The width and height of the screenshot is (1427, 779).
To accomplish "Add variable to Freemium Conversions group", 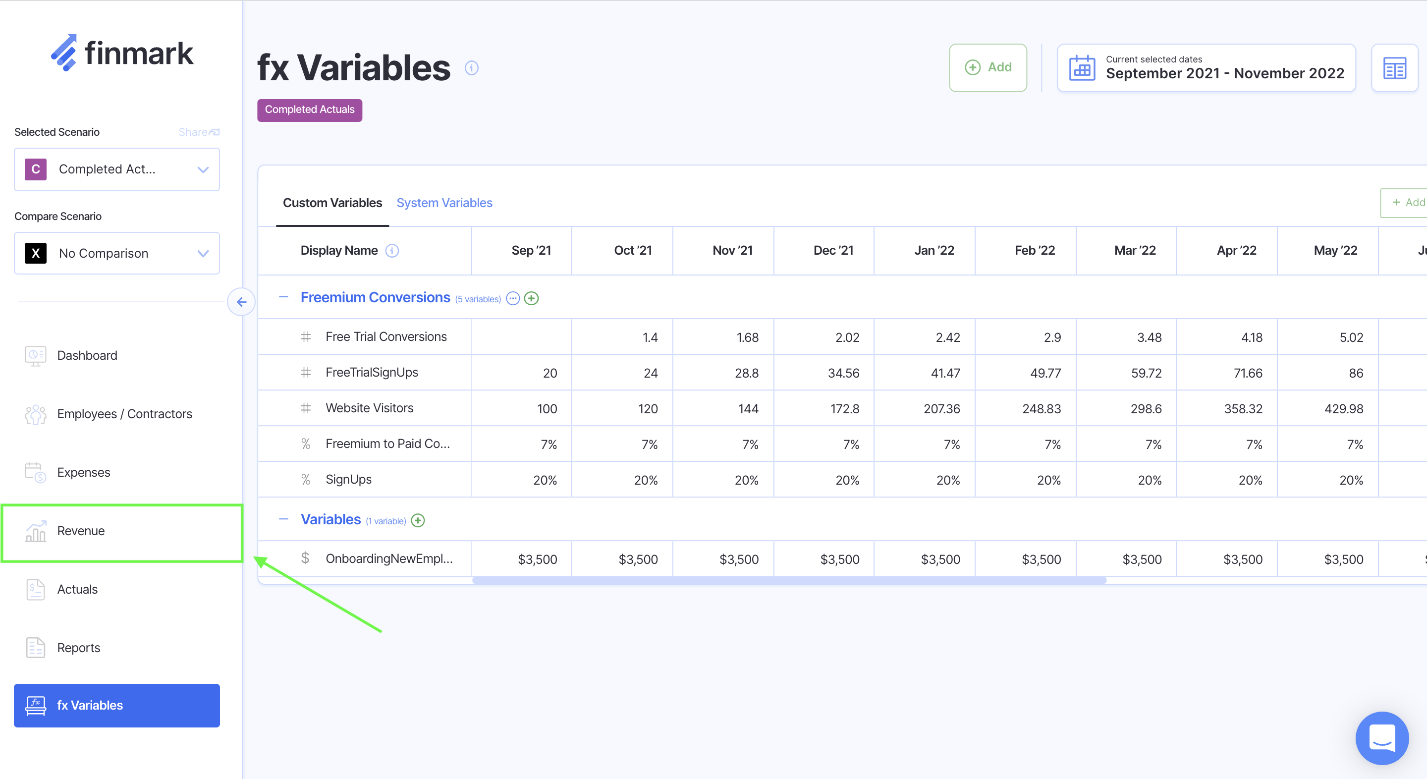I will click(x=531, y=299).
